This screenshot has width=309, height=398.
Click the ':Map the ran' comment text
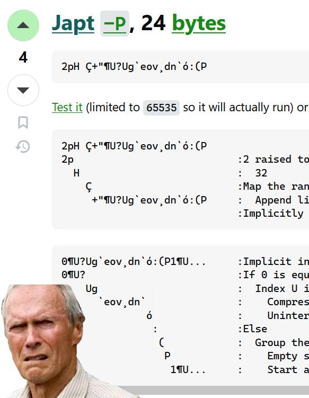273,187
